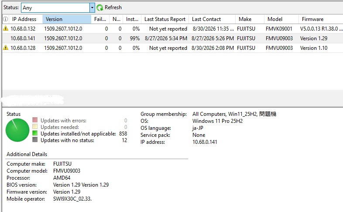Sort by Last Status Report column header
This screenshot has height=212, width=343.
click(x=165, y=19)
